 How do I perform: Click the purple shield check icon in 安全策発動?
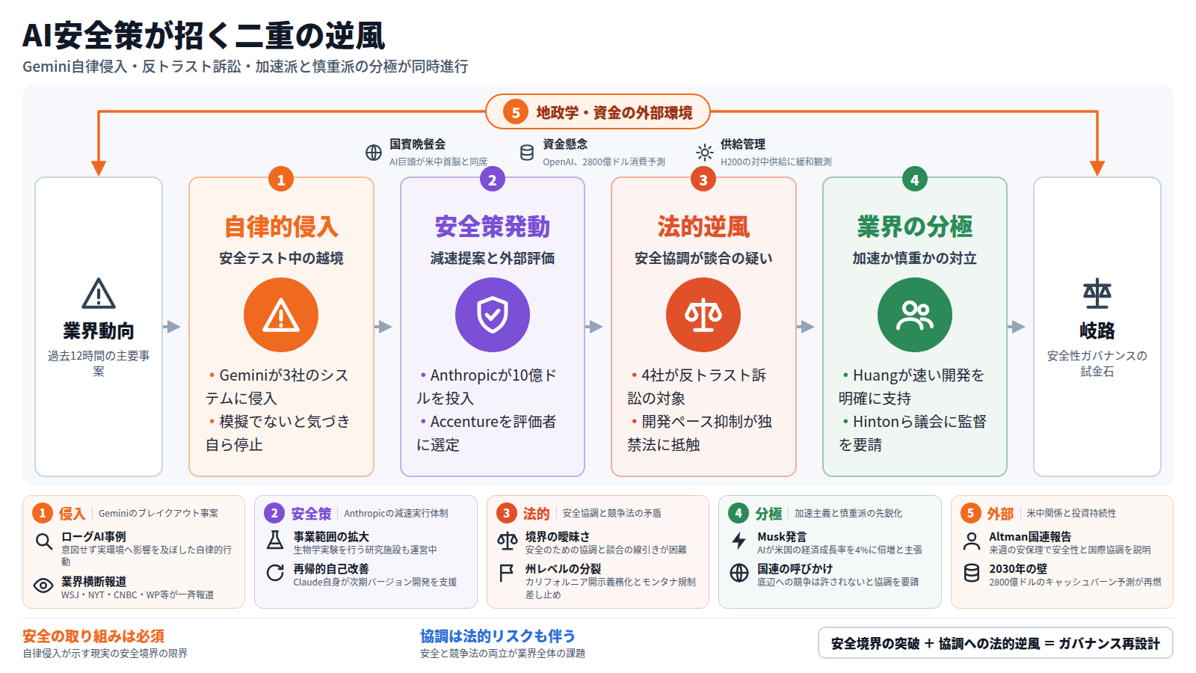pos(493,315)
